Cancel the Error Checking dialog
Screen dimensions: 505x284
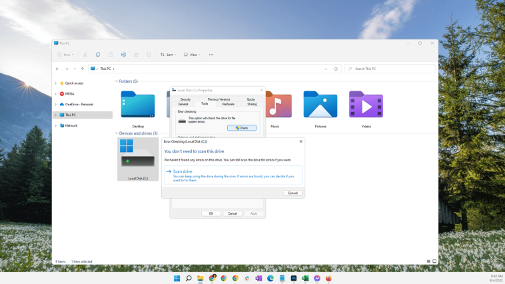pyautogui.click(x=292, y=193)
